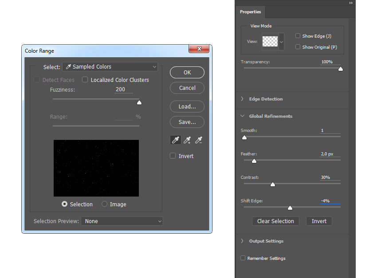Choose the Add to Sample eyedropper
377x278 pixels.
[187, 139]
